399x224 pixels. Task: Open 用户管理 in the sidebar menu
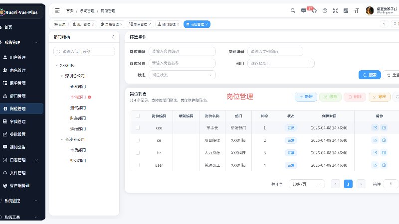pyautogui.click(x=17, y=57)
